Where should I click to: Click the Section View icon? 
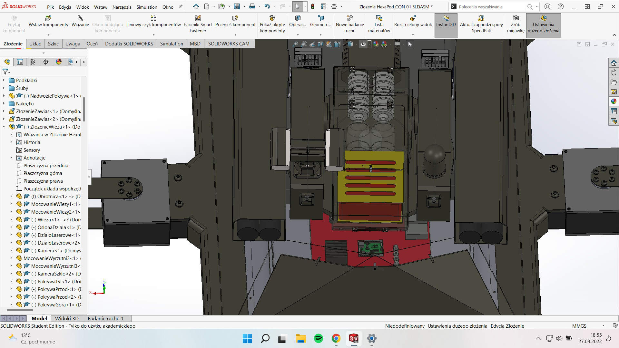pos(320,44)
